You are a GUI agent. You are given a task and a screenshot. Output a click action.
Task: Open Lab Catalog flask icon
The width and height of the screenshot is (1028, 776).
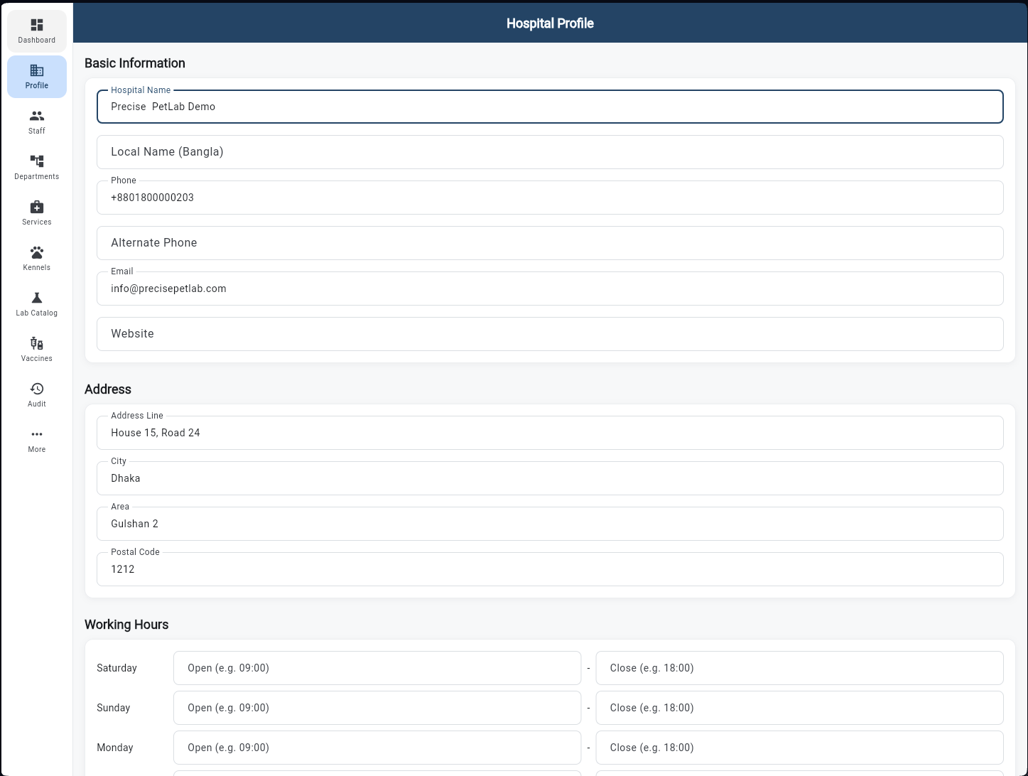[37, 298]
